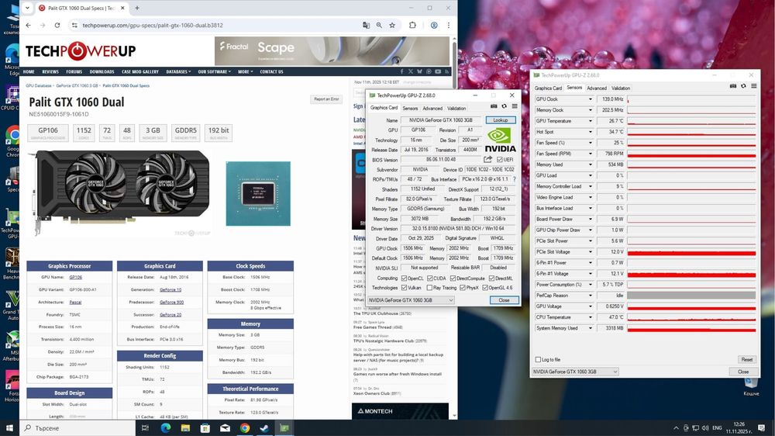This screenshot has height=436, width=775.
Task: Expand DATABASES menu on TechPowerUp
Action: tap(178, 71)
